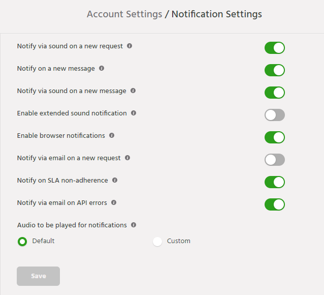This screenshot has height=295, width=324.
Task: Go back to Account Settings breadcrumb
Action: pyautogui.click(x=124, y=14)
